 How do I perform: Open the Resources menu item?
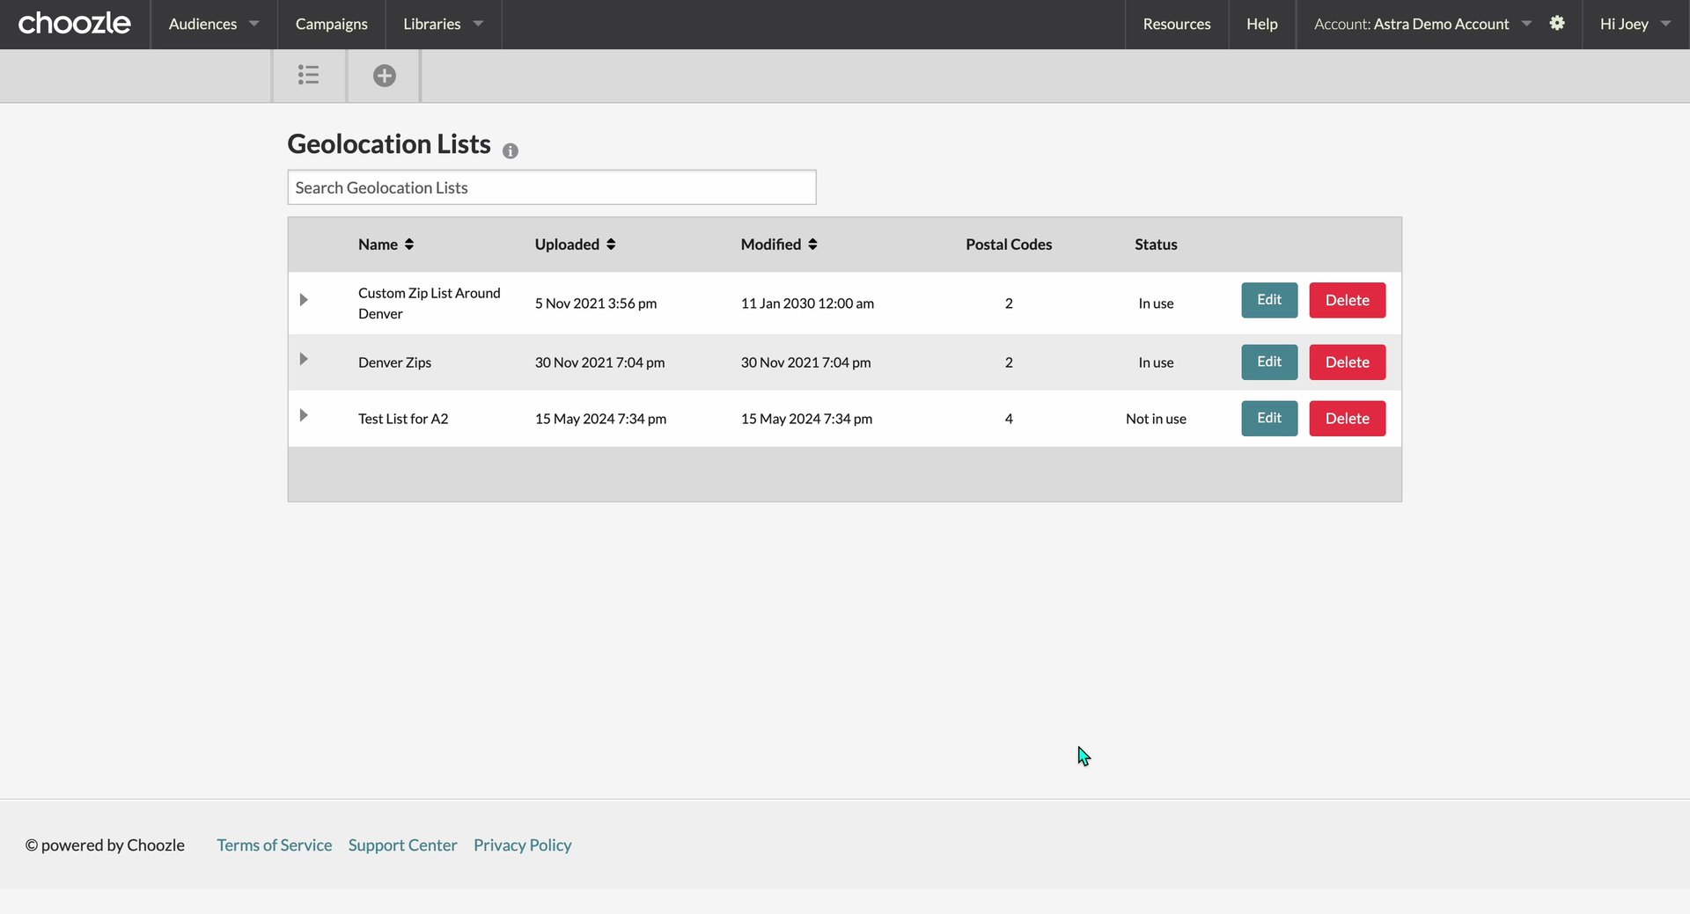click(x=1176, y=24)
